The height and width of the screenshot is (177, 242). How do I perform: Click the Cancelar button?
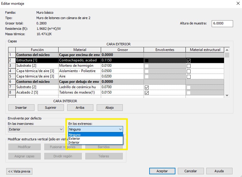click(x=191, y=171)
